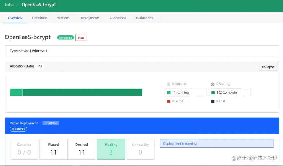The height and width of the screenshot is (166, 283).
Task: Click the Allocation Status title
Action: click(22, 66)
